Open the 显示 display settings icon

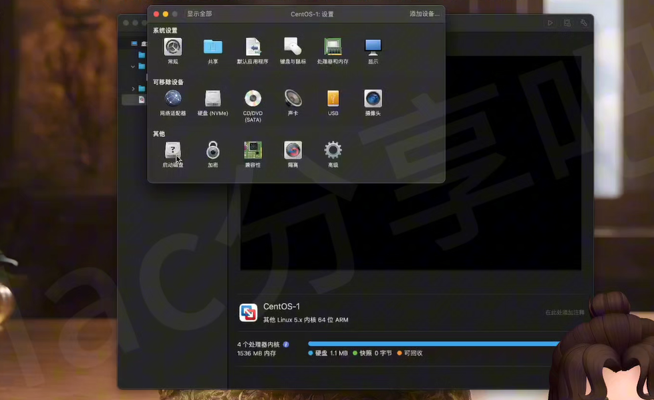[373, 47]
